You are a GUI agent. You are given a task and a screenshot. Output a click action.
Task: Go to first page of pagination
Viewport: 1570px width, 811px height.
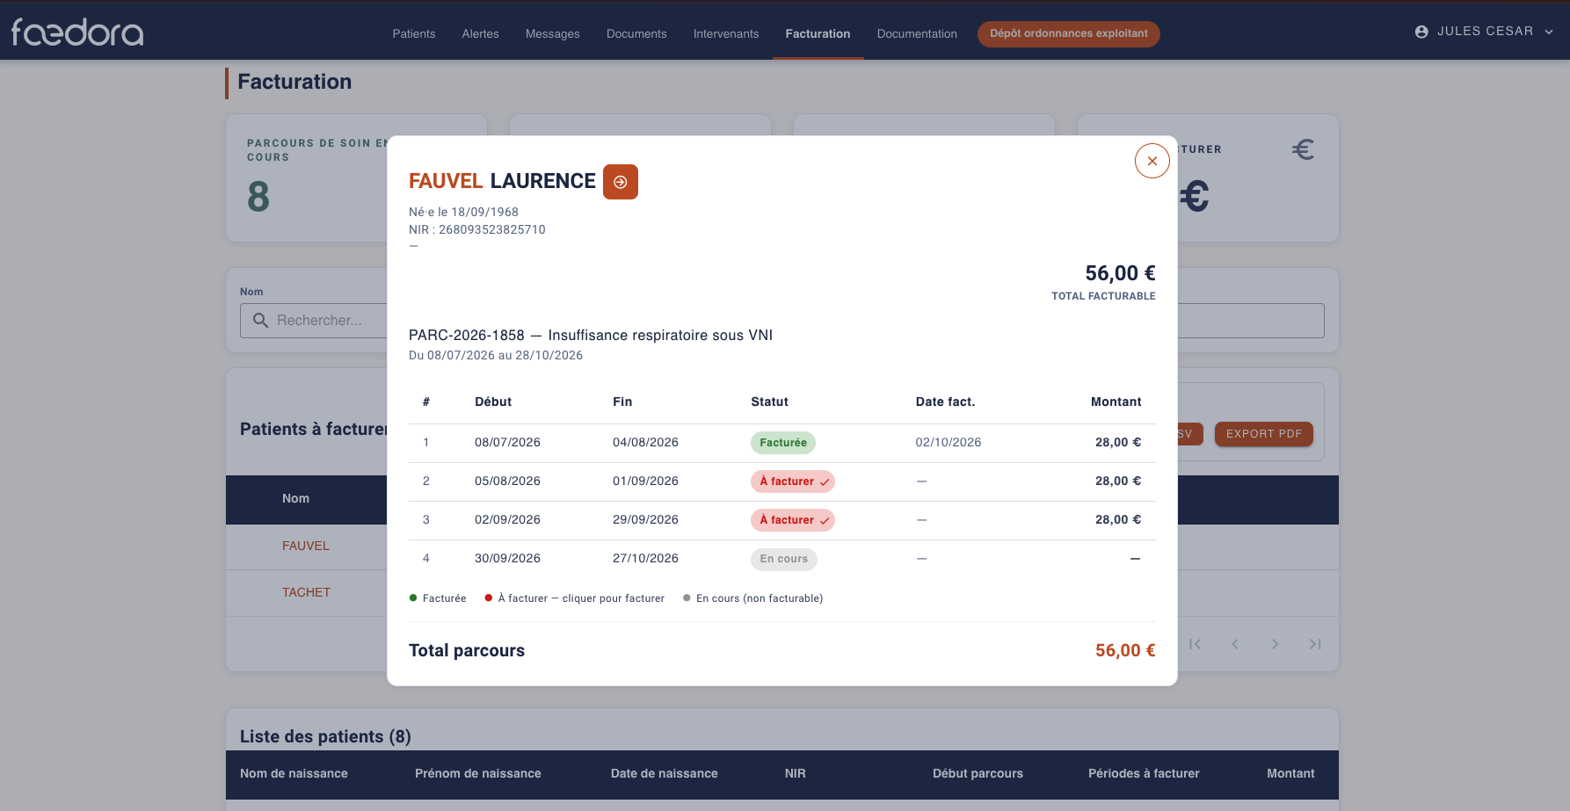[1195, 644]
